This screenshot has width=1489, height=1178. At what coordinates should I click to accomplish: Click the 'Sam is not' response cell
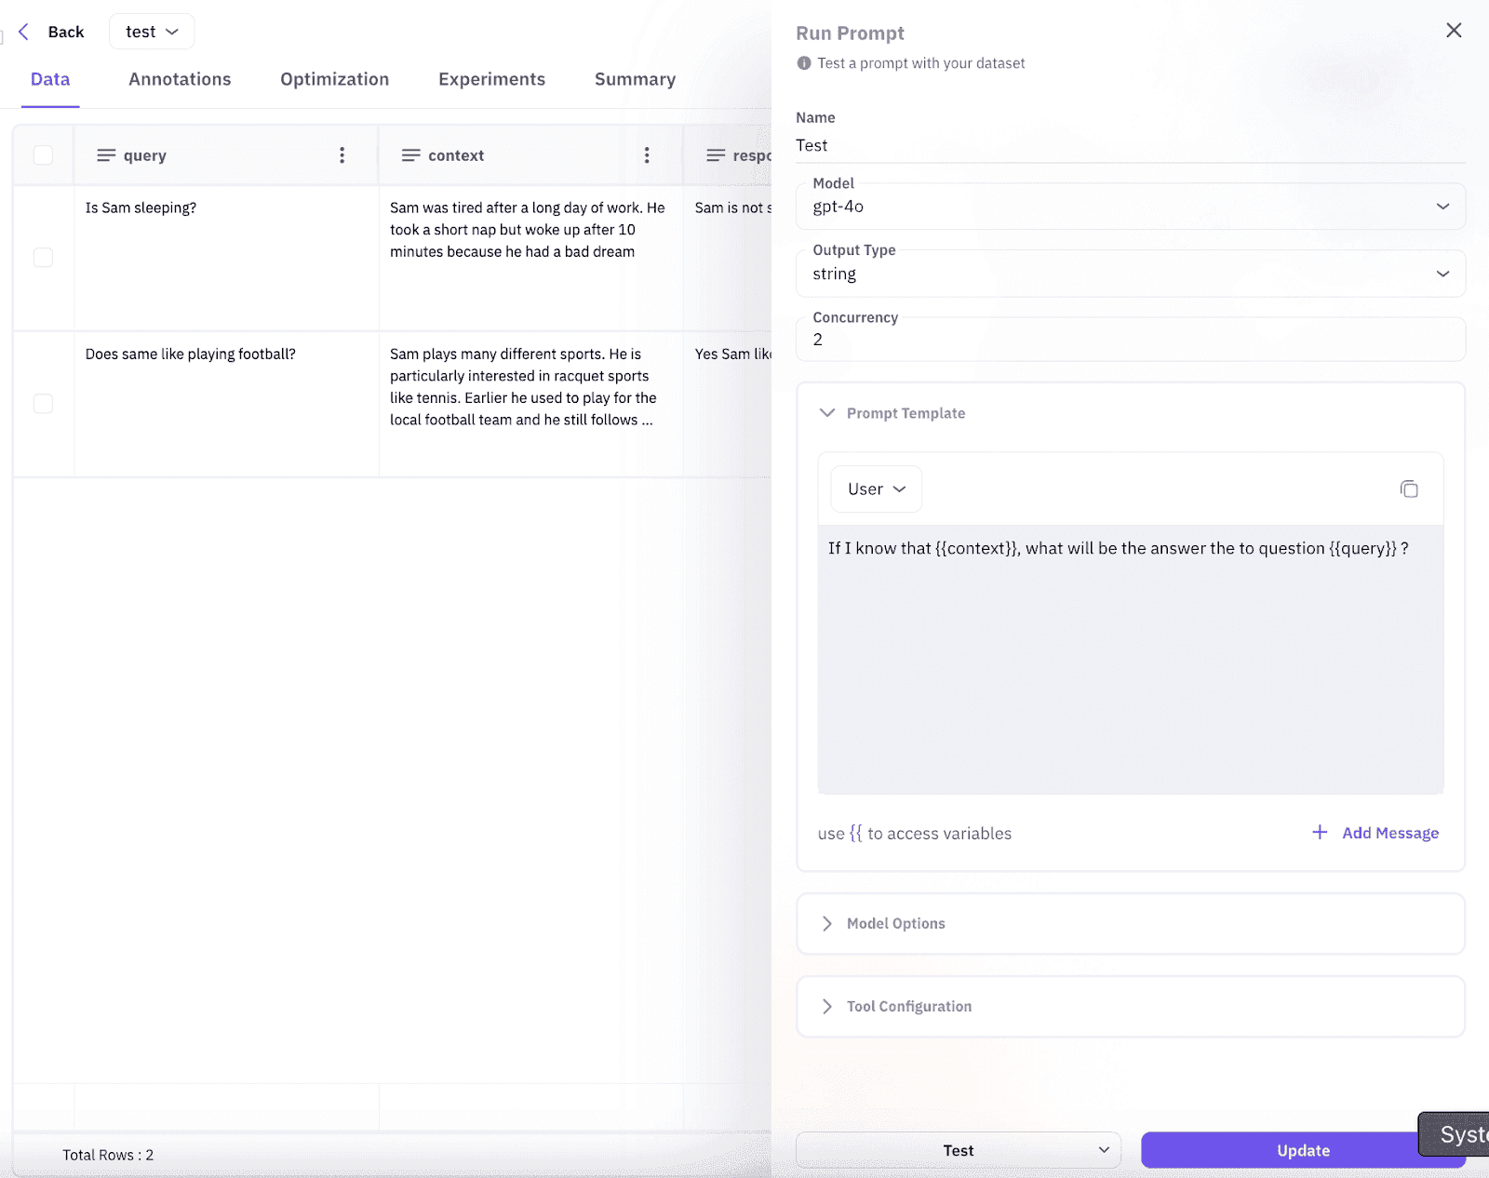tap(728, 258)
